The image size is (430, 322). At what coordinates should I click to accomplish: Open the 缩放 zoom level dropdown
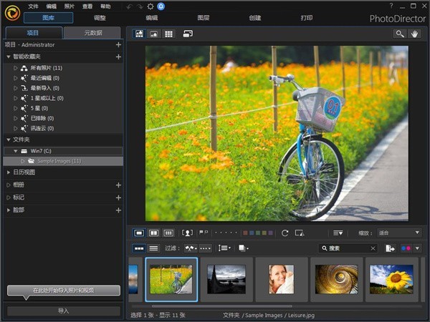[x=399, y=233]
